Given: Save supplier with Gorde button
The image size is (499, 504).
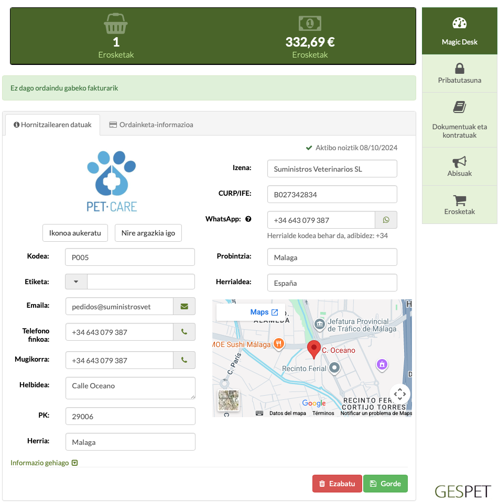Looking at the screenshot, I should point(385,484).
